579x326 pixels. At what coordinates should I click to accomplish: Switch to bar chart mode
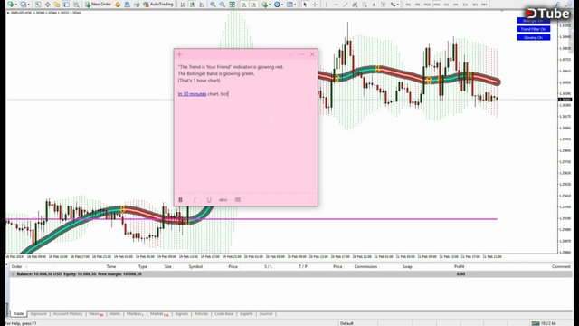click(183, 5)
